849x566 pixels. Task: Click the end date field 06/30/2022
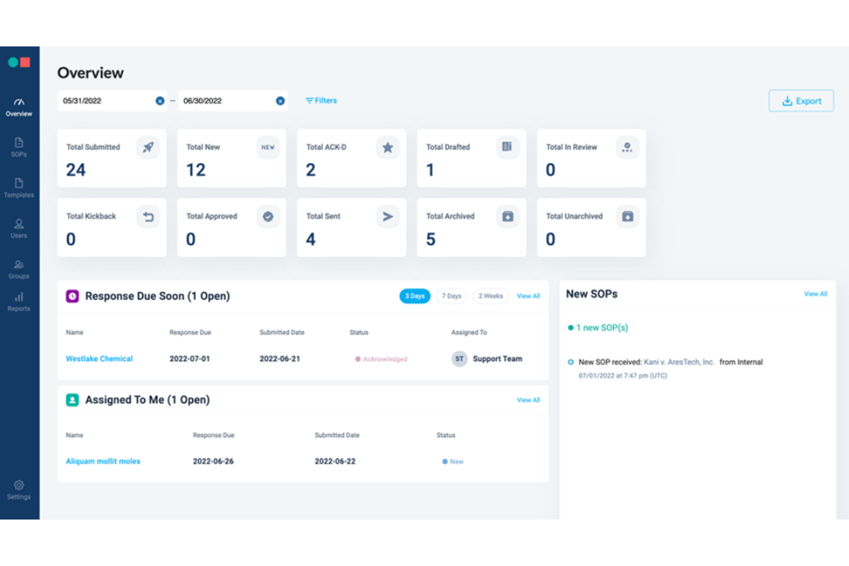pyautogui.click(x=233, y=101)
